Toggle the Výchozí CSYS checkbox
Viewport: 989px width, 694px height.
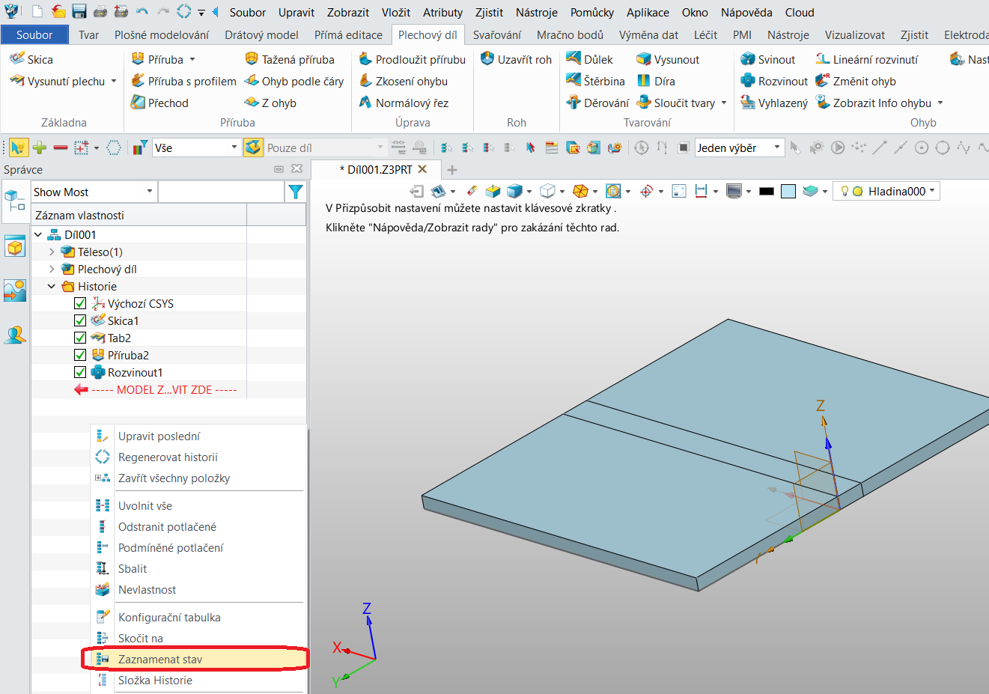80,303
